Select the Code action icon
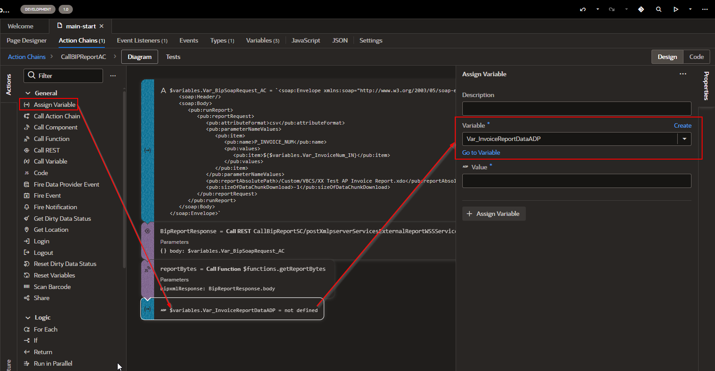The width and height of the screenshot is (715, 371). point(27,173)
